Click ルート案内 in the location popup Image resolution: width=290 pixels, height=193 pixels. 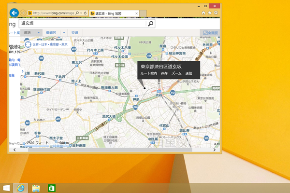point(149,73)
